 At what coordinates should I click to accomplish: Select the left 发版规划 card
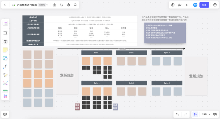(x=67, y=75)
